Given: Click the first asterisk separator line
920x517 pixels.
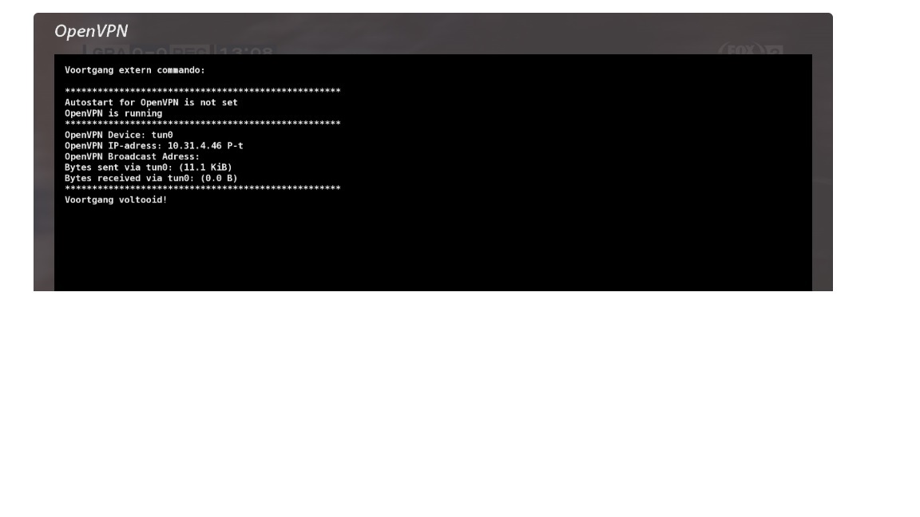Looking at the screenshot, I should [202, 91].
